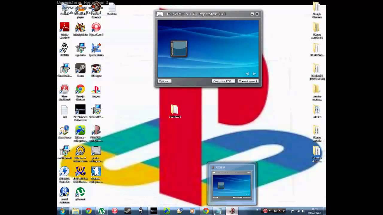Click the volume icon in system tray
The width and height of the screenshot is (383, 215).
(x=303, y=211)
